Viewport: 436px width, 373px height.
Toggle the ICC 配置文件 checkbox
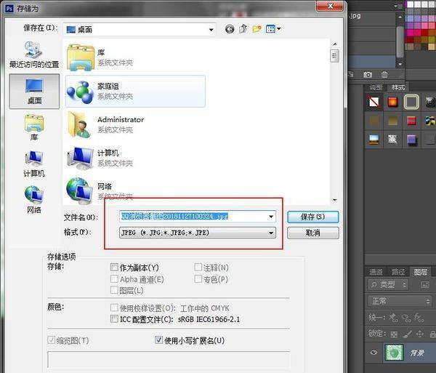[x=114, y=318]
